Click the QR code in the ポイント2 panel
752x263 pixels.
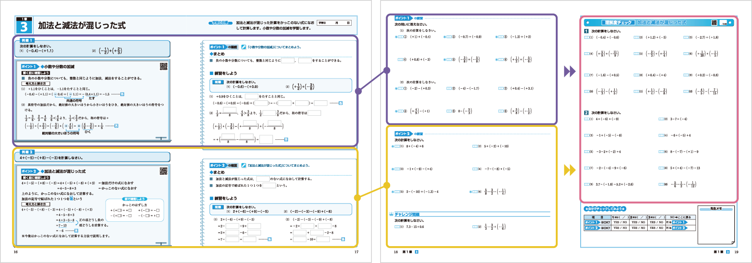(163, 171)
